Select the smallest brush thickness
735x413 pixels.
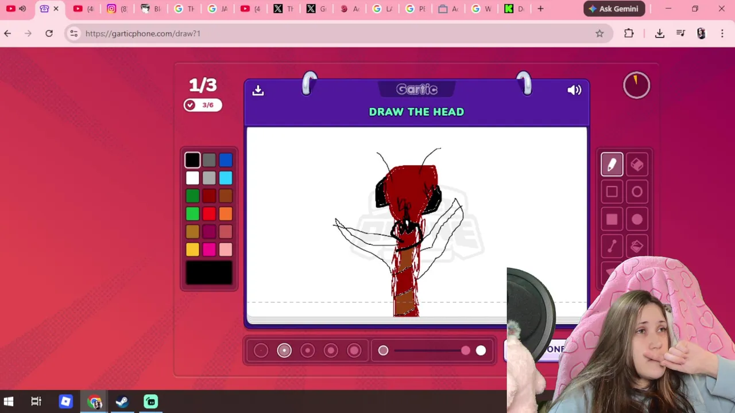pyautogui.click(x=261, y=350)
